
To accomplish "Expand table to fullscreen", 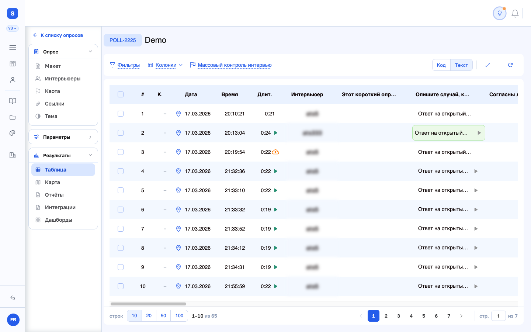I will (x=488, y=65).
